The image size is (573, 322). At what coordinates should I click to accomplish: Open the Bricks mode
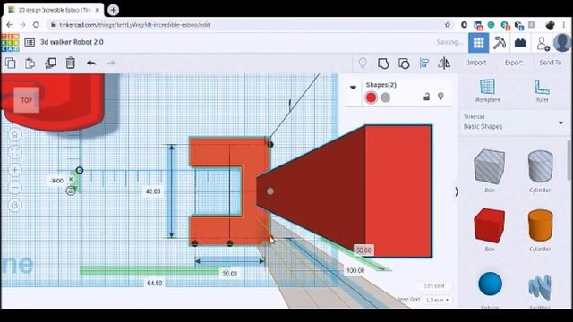point(520,43)
